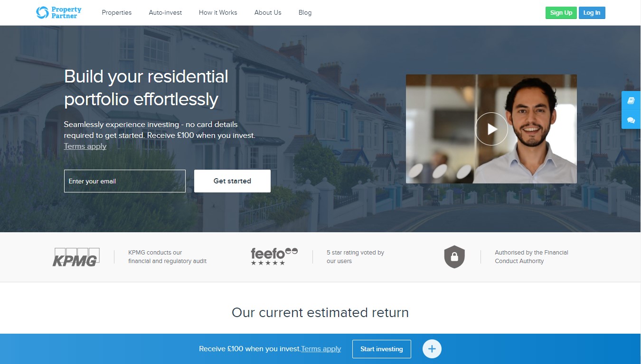The width and height of the screenshot is (641, 364).
Task: Click the Get started button
Action: [x=232, y=181]
